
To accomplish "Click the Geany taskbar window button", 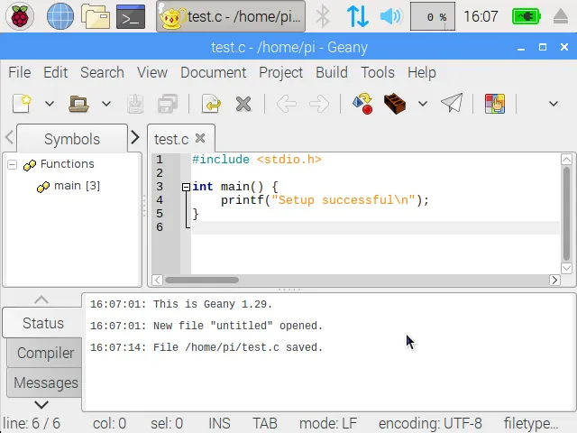I will pos(231,16).
